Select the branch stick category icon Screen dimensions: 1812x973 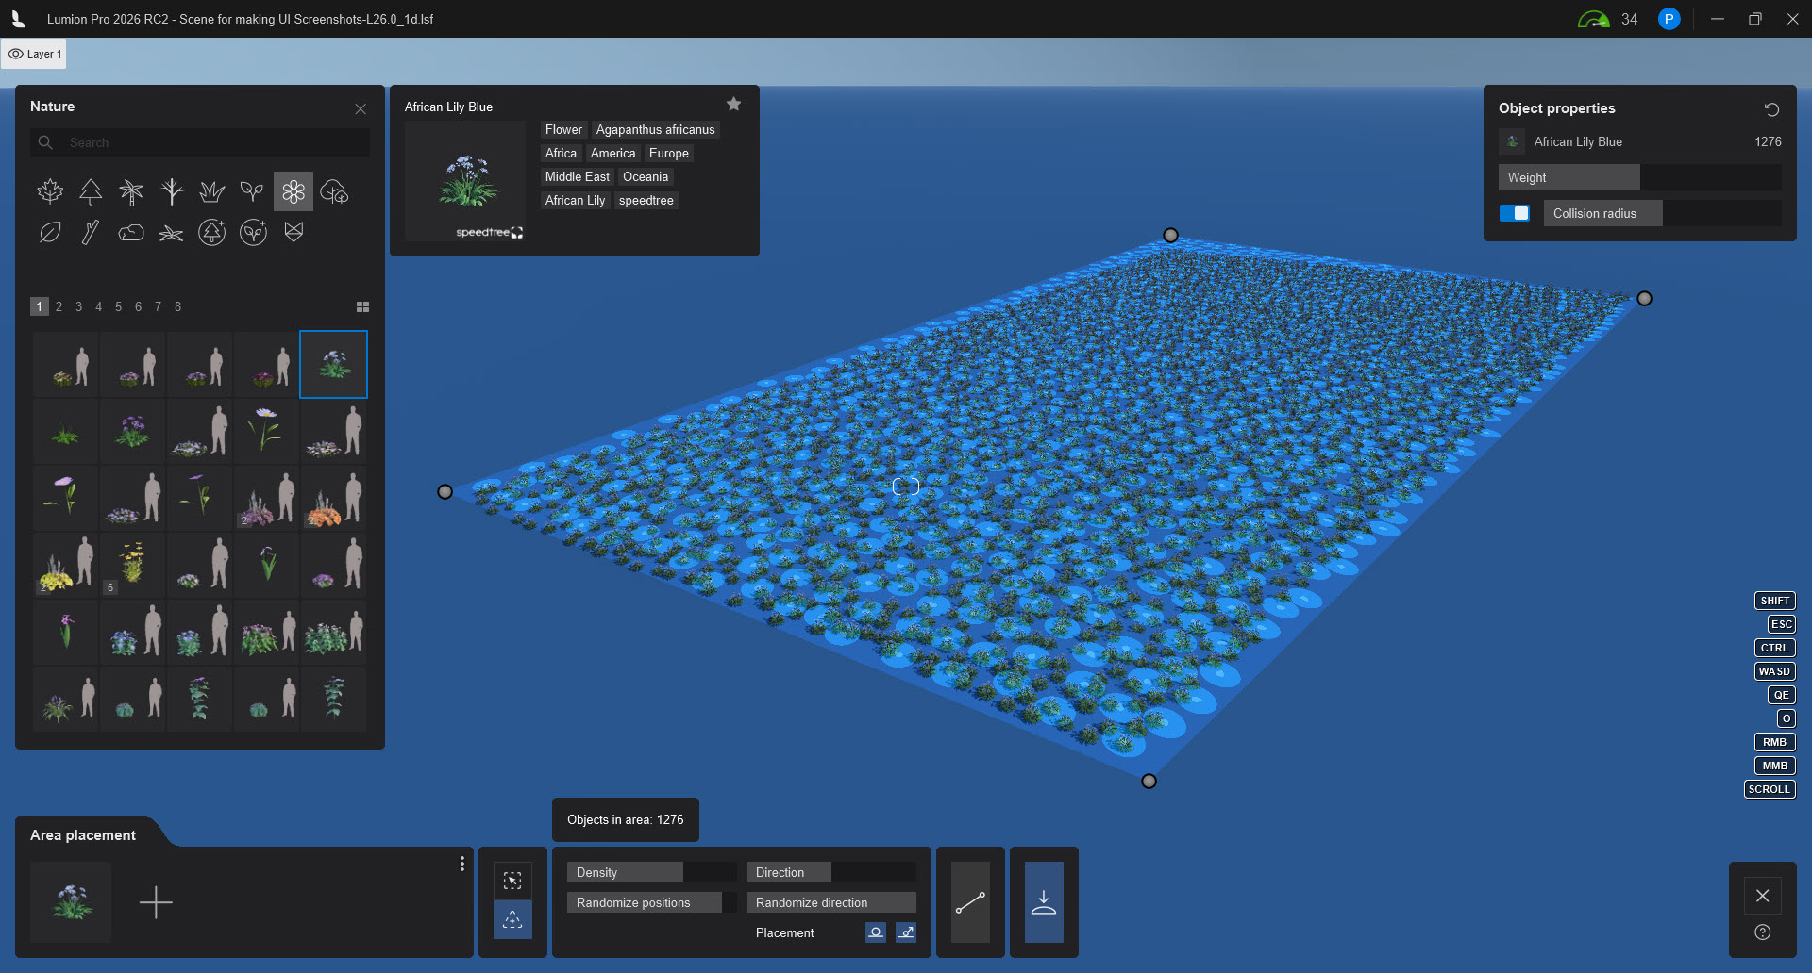pos(91,232)
